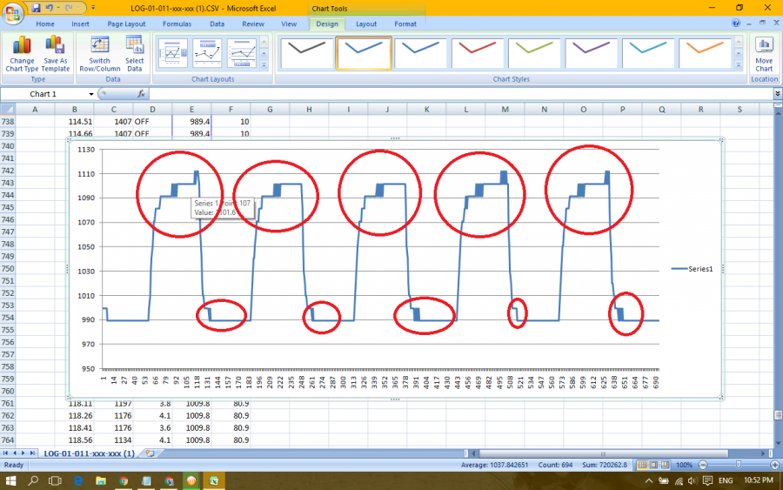Click the Save icon in Quick Access Toolbar
783x490 pixels.
37,7
